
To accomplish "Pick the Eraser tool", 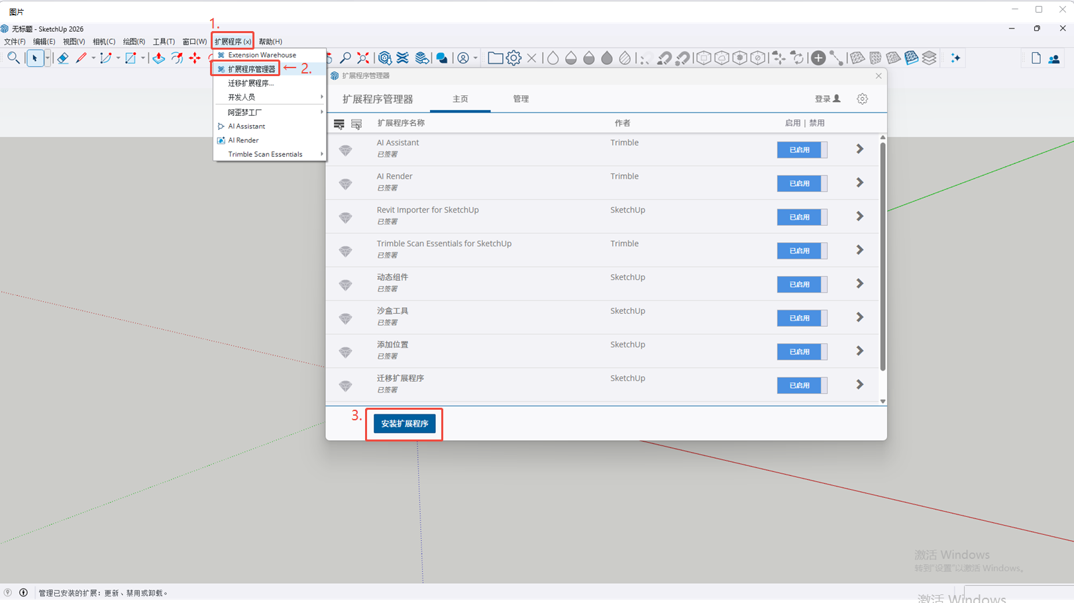I will click(63, 58).
